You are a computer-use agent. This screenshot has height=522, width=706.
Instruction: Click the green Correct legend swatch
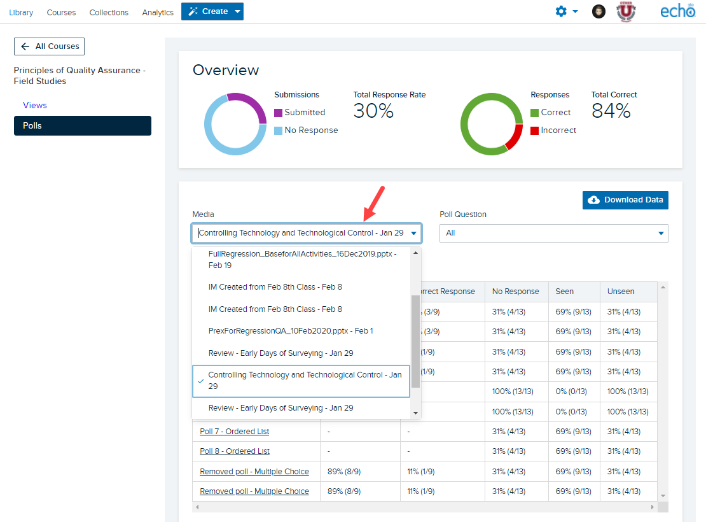click(534, 113)
